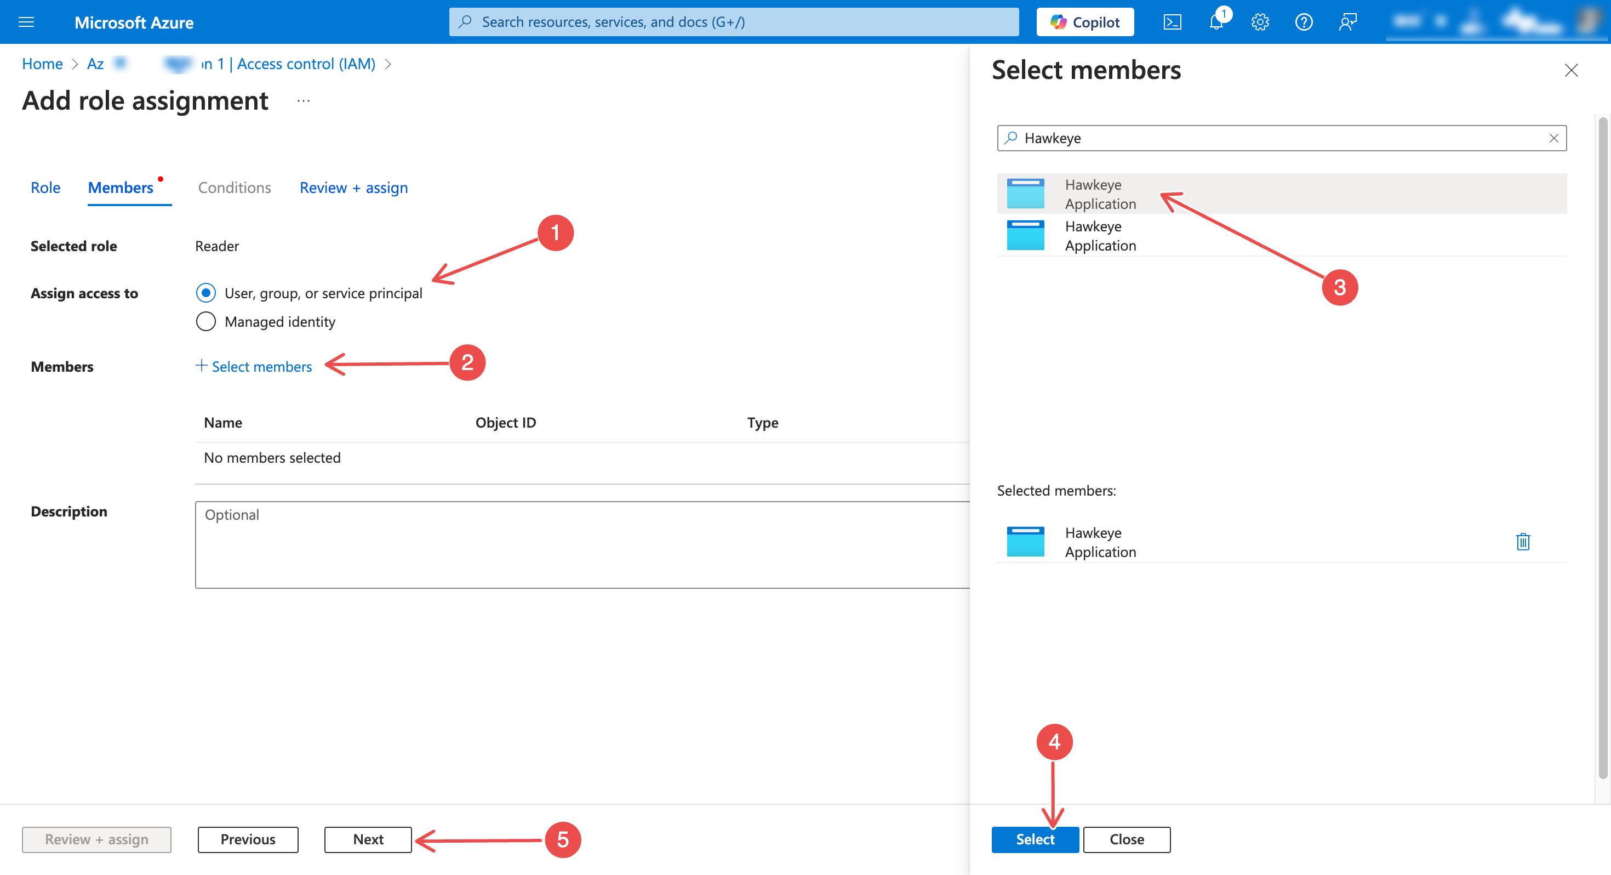1611x875 pixels.
Task: Open the help and support icon
Action: 1303,22
